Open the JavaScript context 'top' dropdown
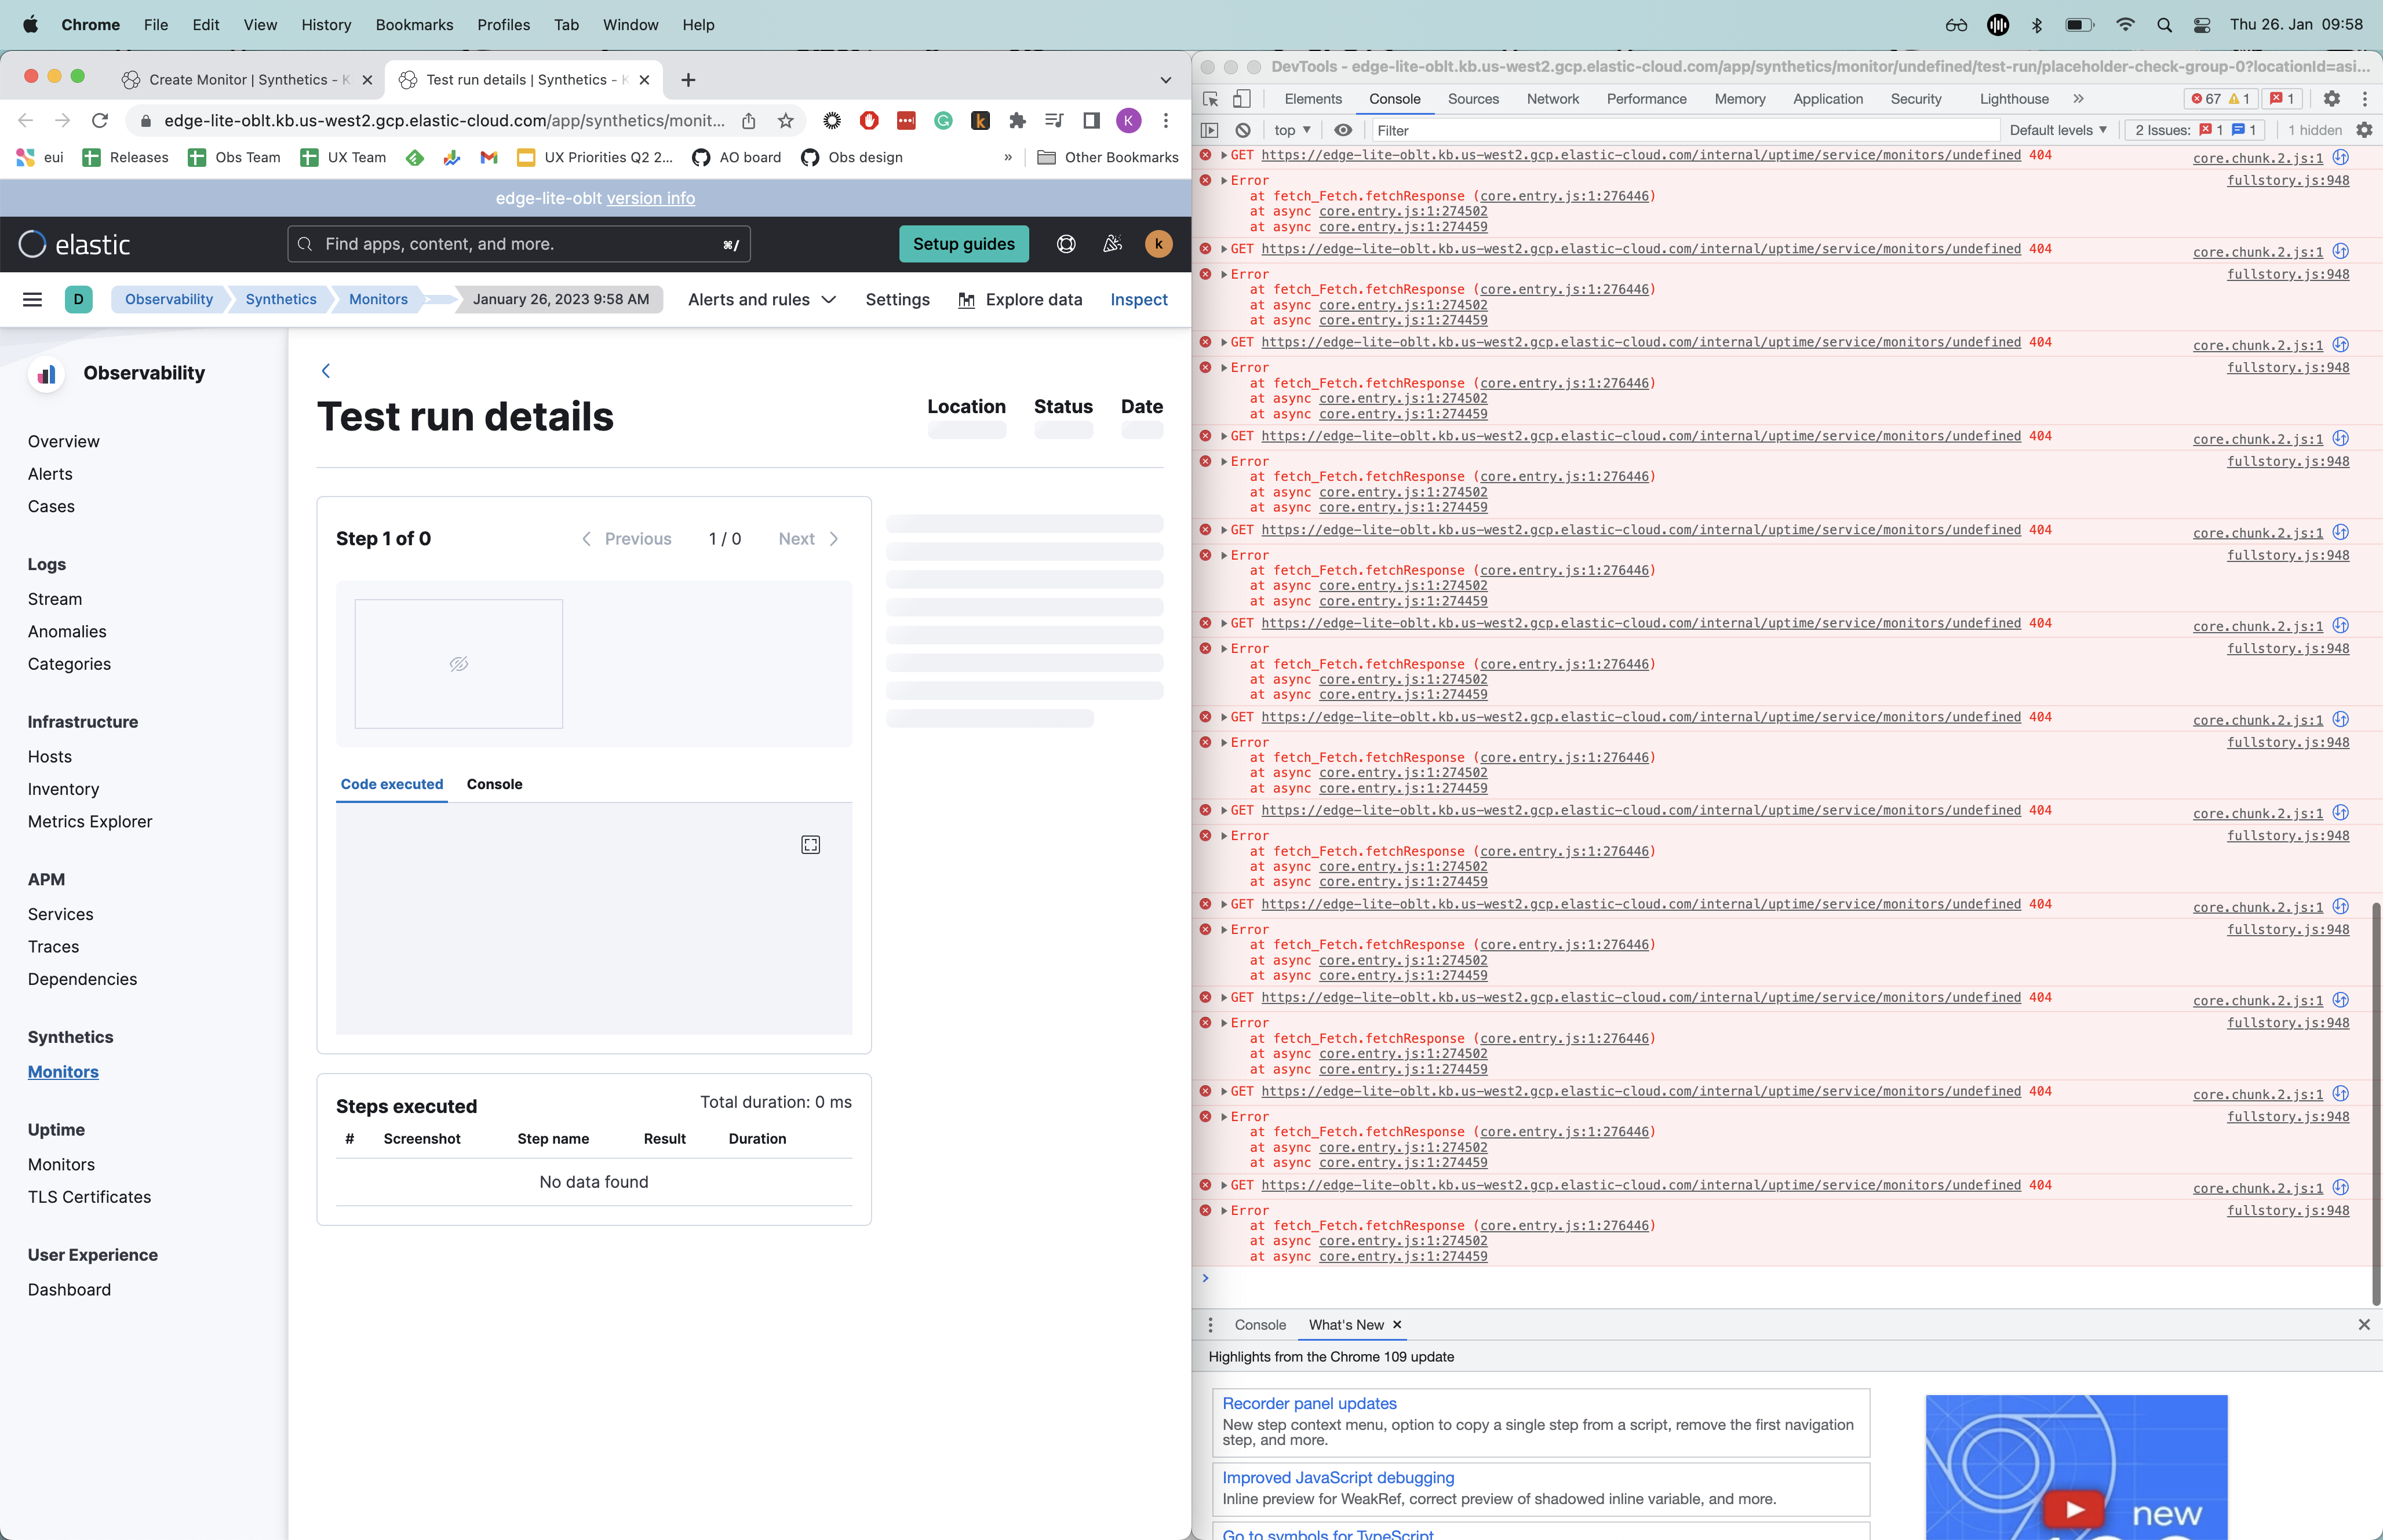Viewport: 2383px width, 1540px height. [1292, 130]
